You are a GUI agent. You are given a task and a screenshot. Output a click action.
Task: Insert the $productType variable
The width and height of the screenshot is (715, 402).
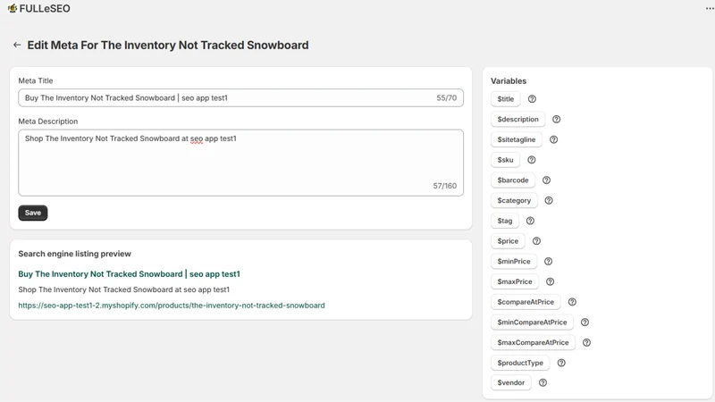click(520, 363)
